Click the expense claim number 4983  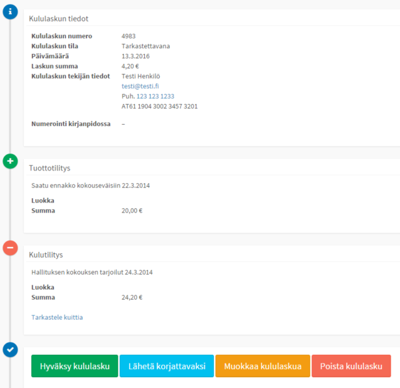coord(129,36)
